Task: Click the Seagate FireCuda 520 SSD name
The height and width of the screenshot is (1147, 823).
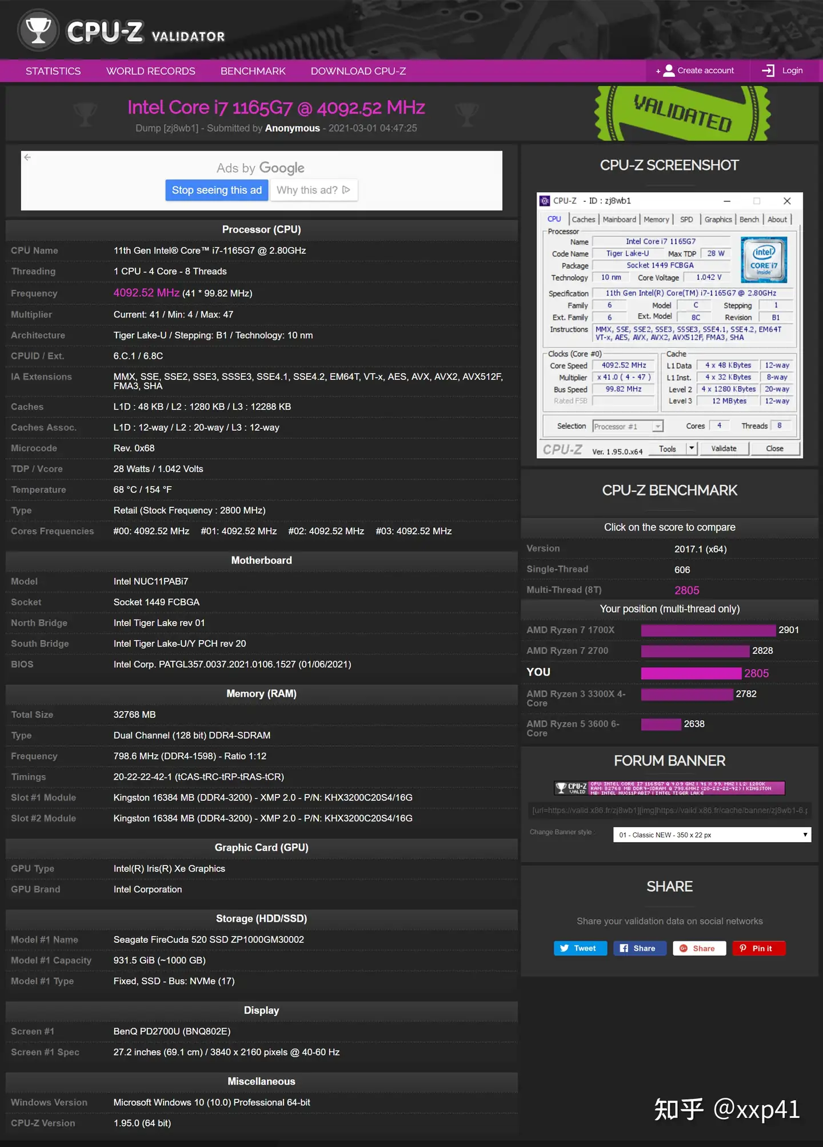Action: 209,939
